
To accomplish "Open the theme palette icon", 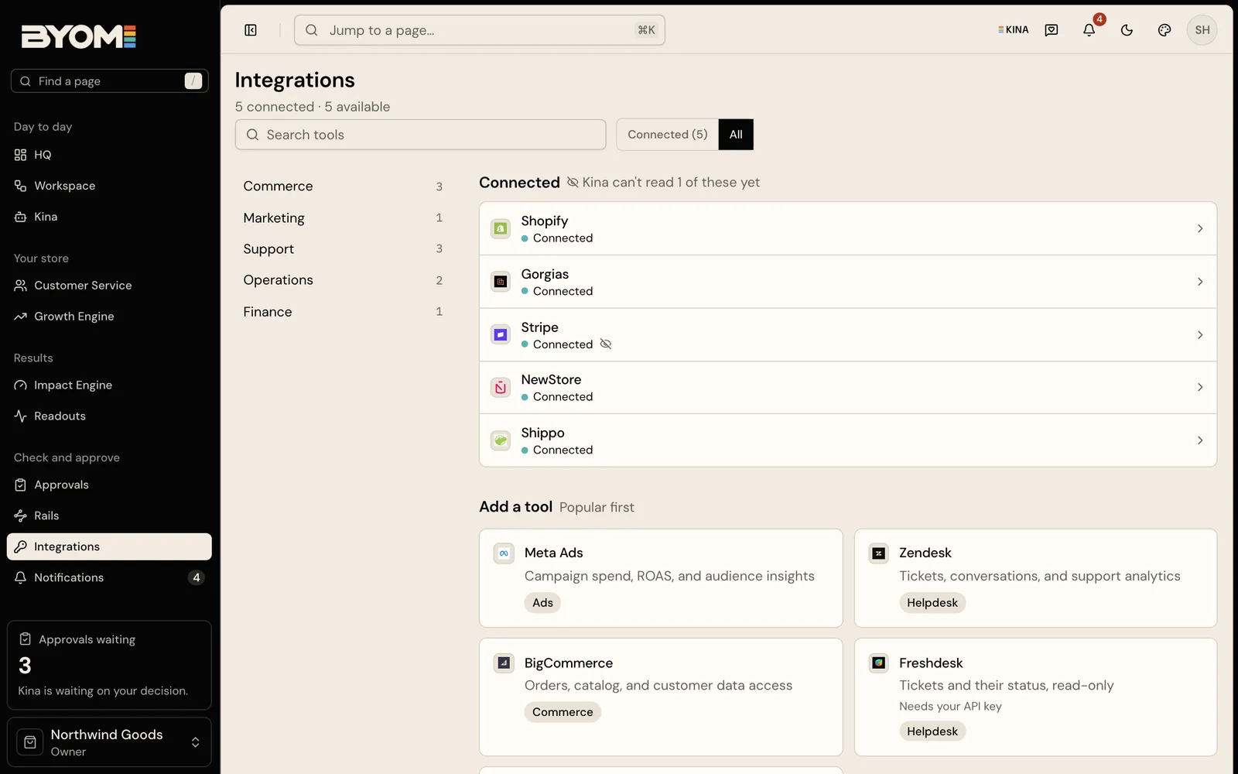I will [x=1164, y=30].
